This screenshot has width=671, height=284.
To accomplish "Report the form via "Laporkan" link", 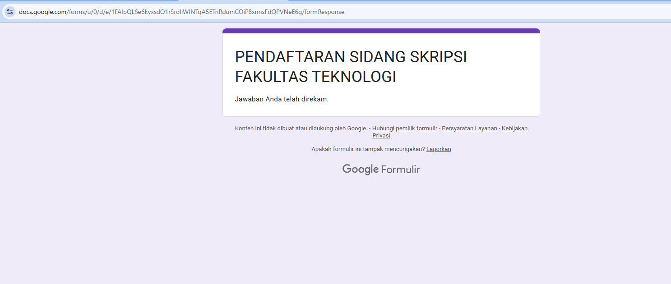I will tap(439, 149).
